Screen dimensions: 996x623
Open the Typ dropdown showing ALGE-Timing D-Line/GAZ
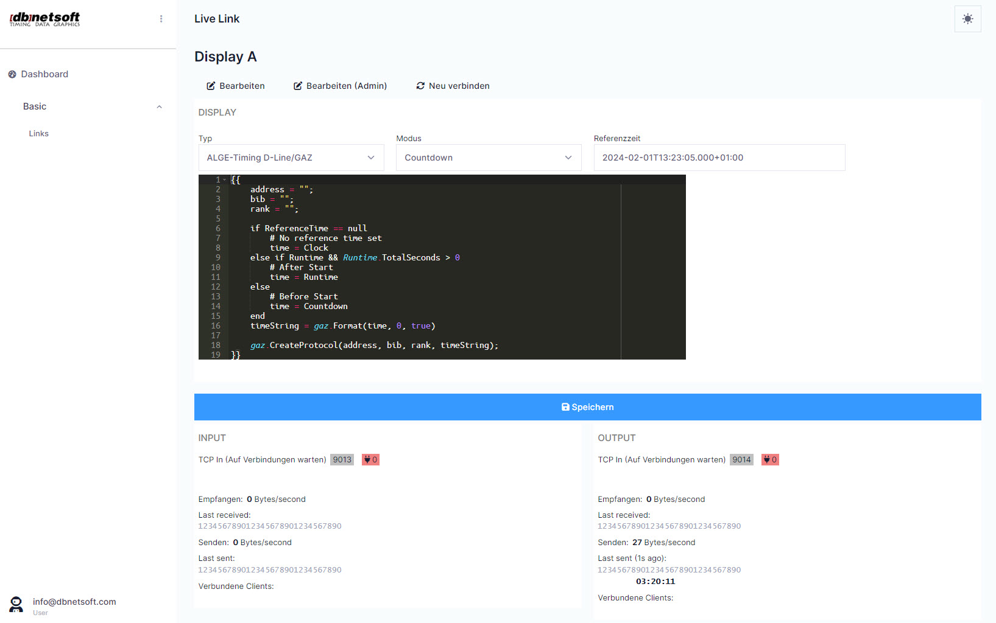click(291, 158)
